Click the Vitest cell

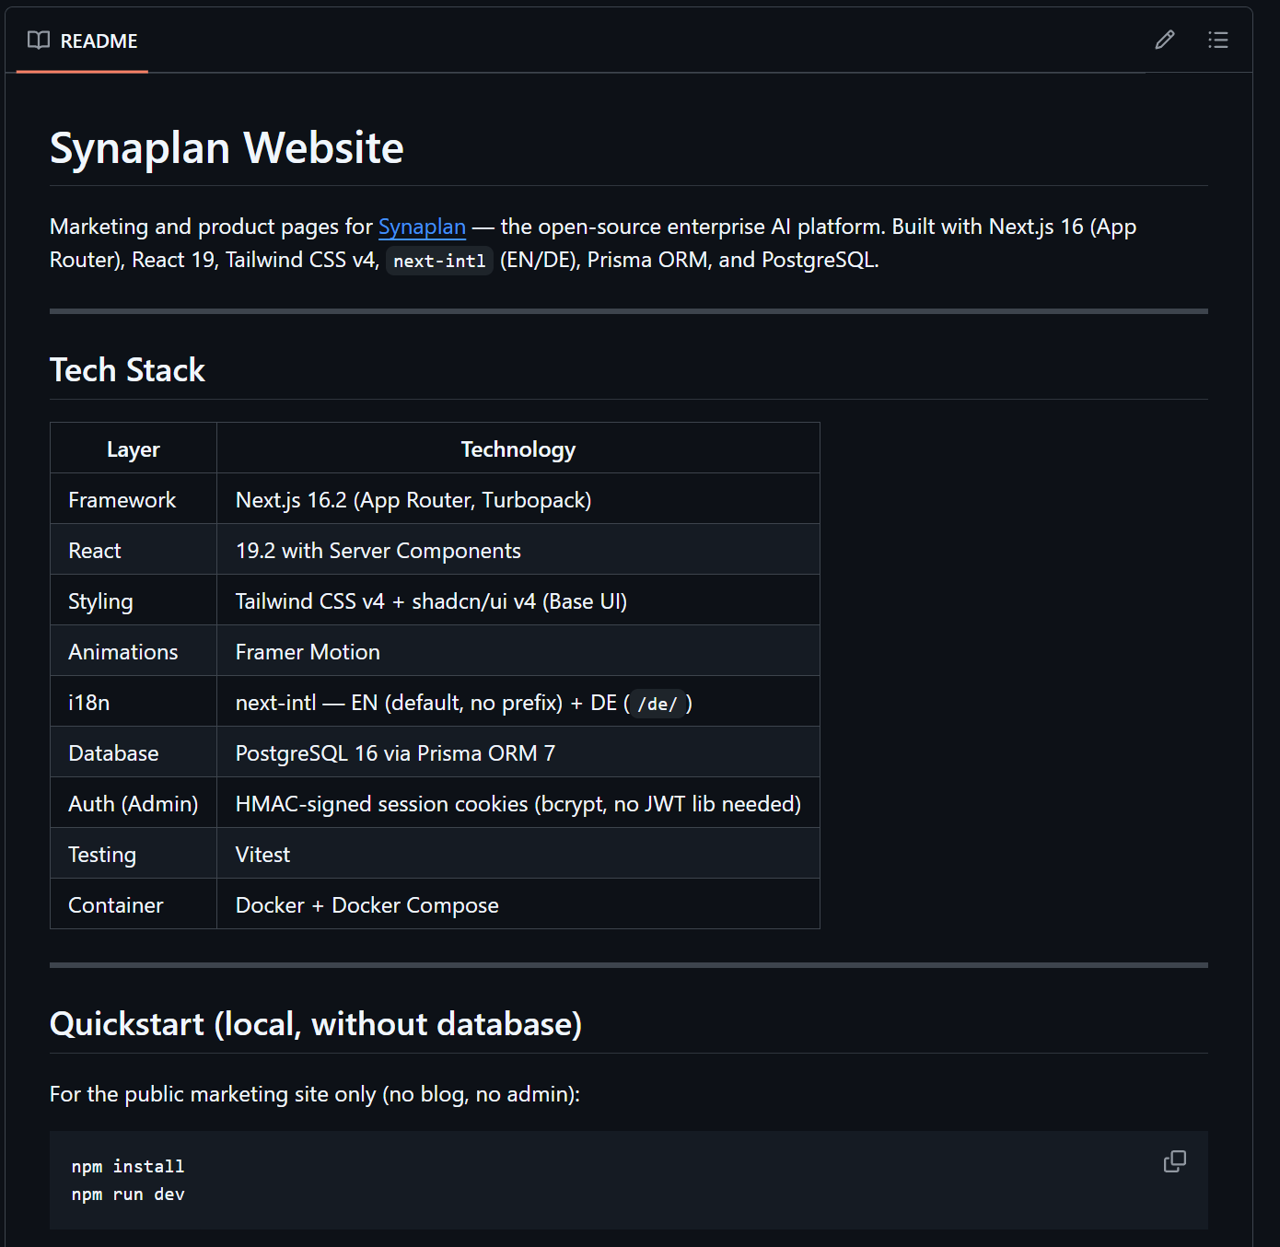click(518, 854)
